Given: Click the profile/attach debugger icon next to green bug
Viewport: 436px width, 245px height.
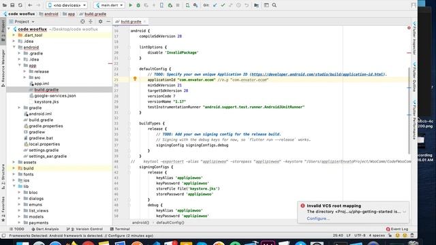Looking at the screenshot, I should click(x=146, y=5).
